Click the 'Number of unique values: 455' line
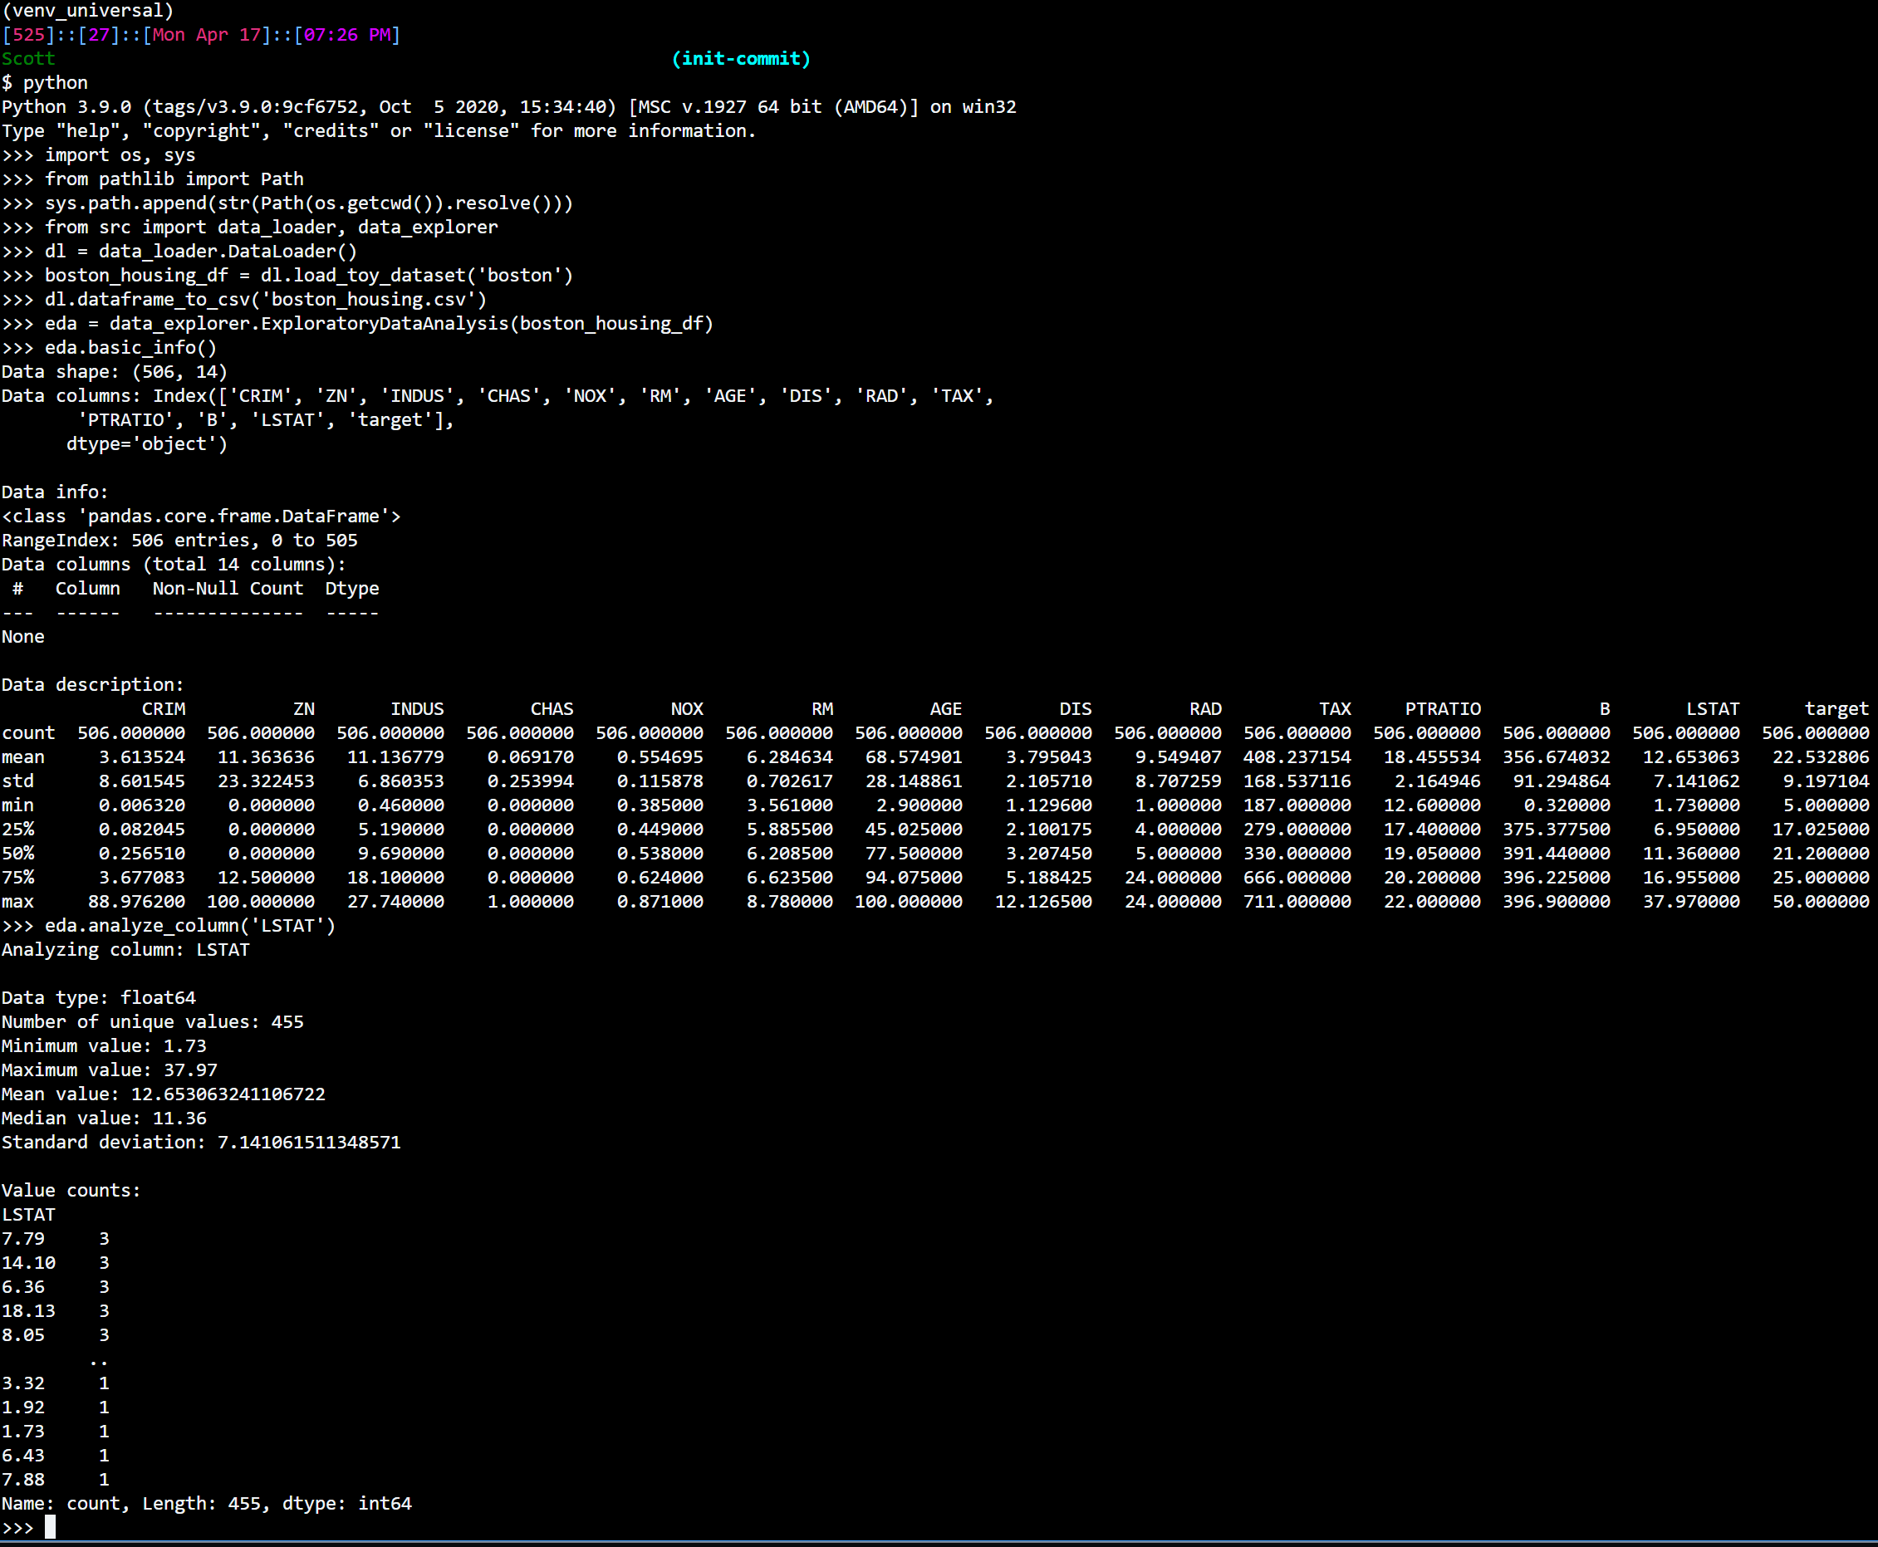This screenshot has height=1547, width=1878. (152, 1021)
